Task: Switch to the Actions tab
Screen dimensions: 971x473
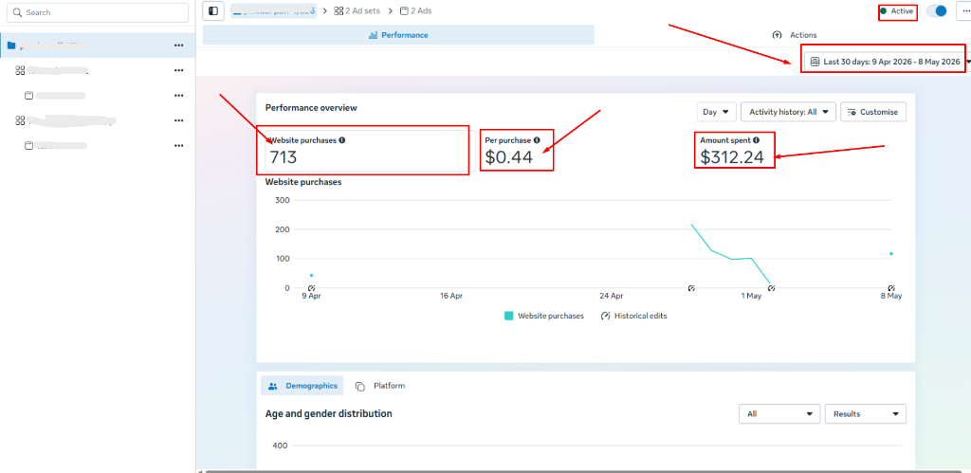Action: click(795, 35)
